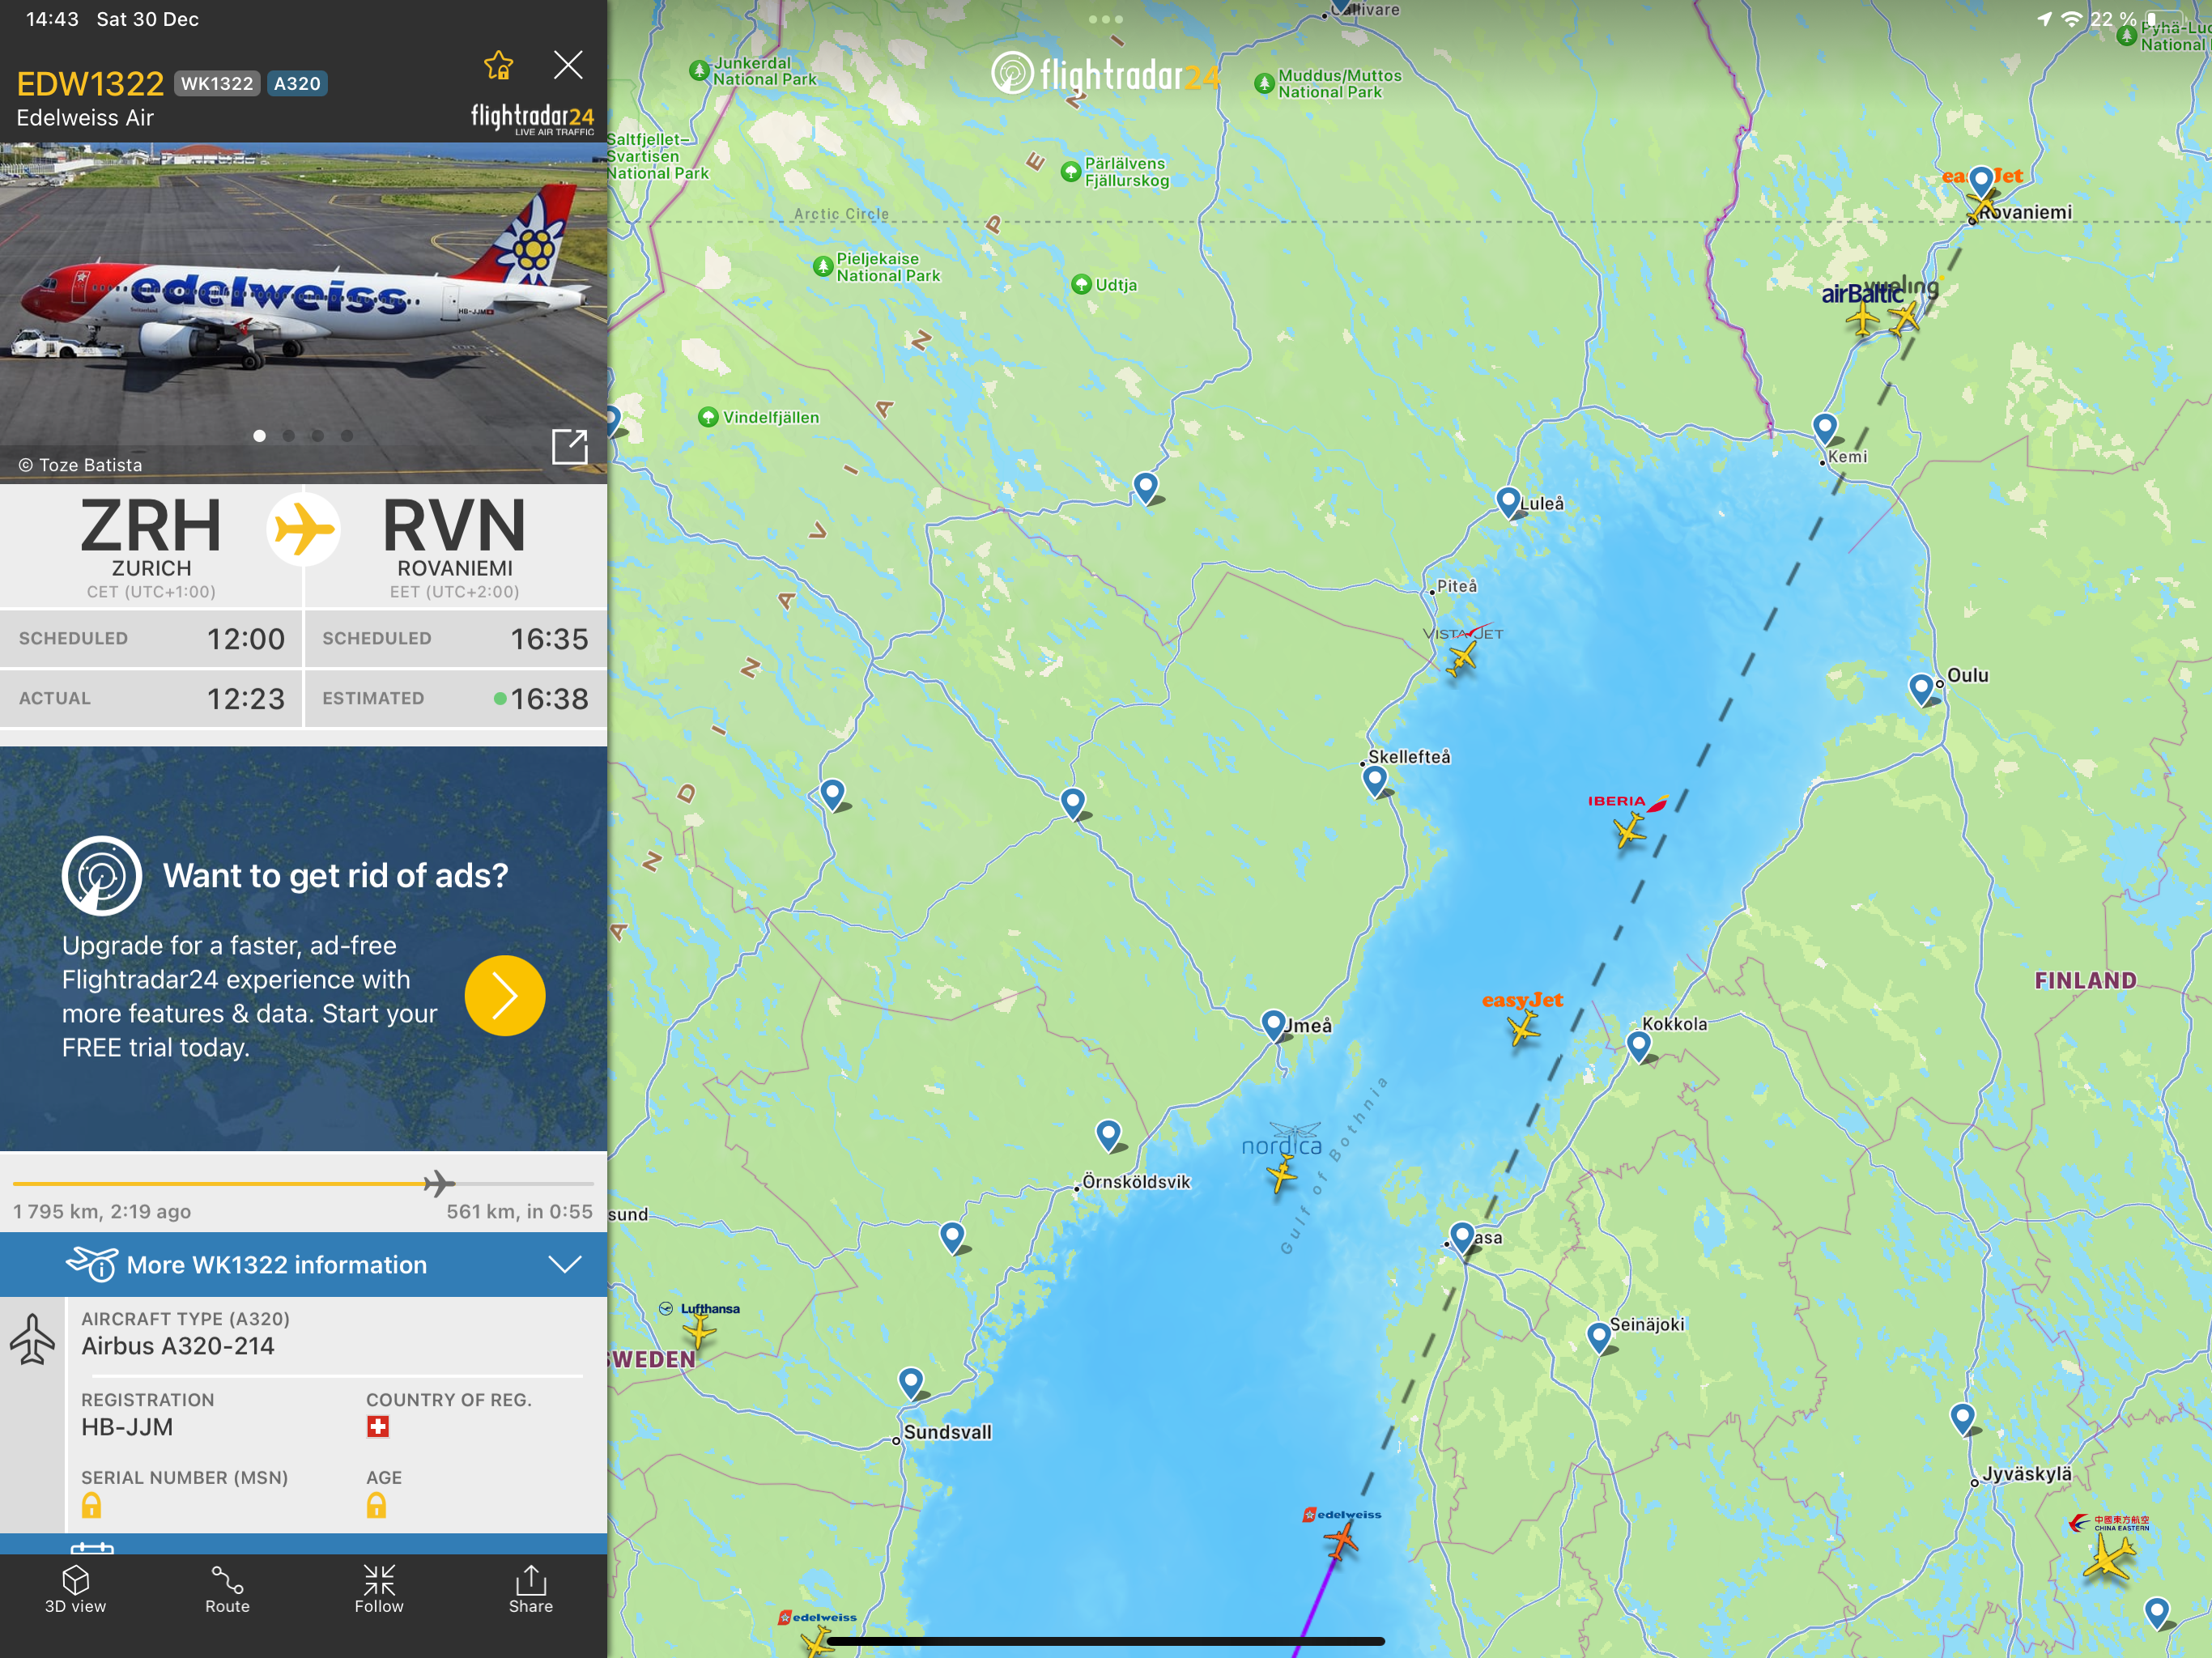
Task: Tap the yellow arrow upgrade button
Action: tap(505, 995)
